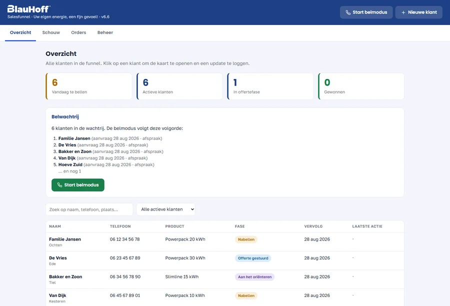Click the phone icon on green Start belmodus
The image size is (450, 306).
pos(59,185)
